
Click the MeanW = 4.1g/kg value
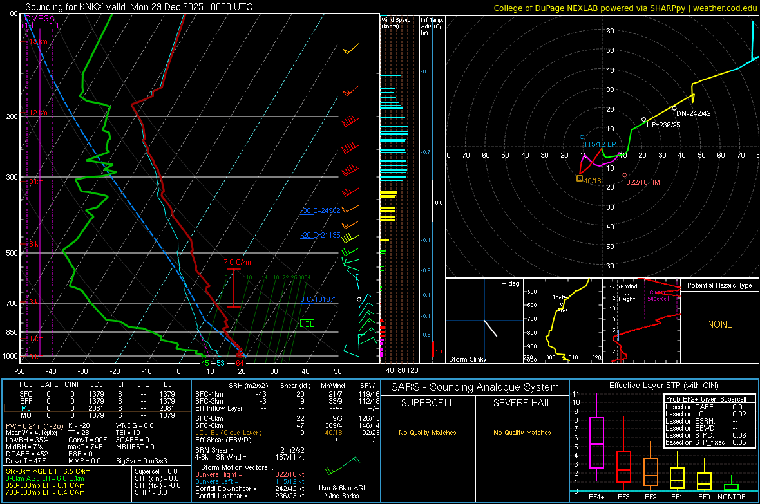[x=31, y=433]
